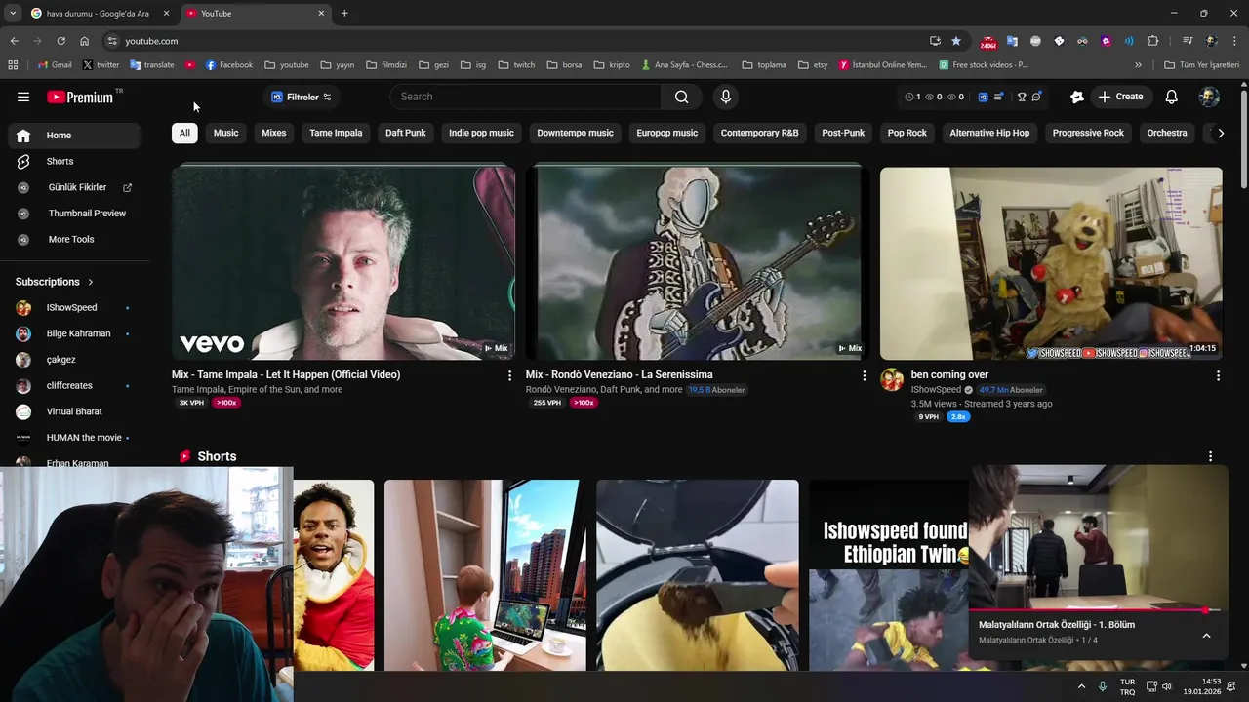The height and width of the screenshot is (702, 1249).
Task: Open the apps grid in bookmarks bar
Action: (13, 65)
